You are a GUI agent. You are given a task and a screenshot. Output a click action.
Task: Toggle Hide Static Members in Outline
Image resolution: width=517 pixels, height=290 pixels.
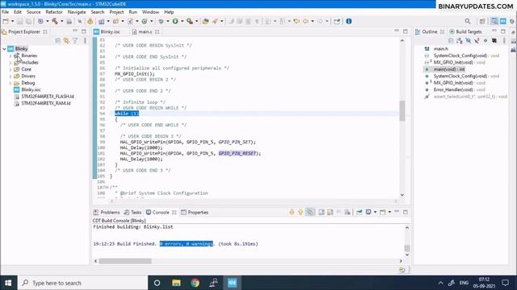(477, 41)
